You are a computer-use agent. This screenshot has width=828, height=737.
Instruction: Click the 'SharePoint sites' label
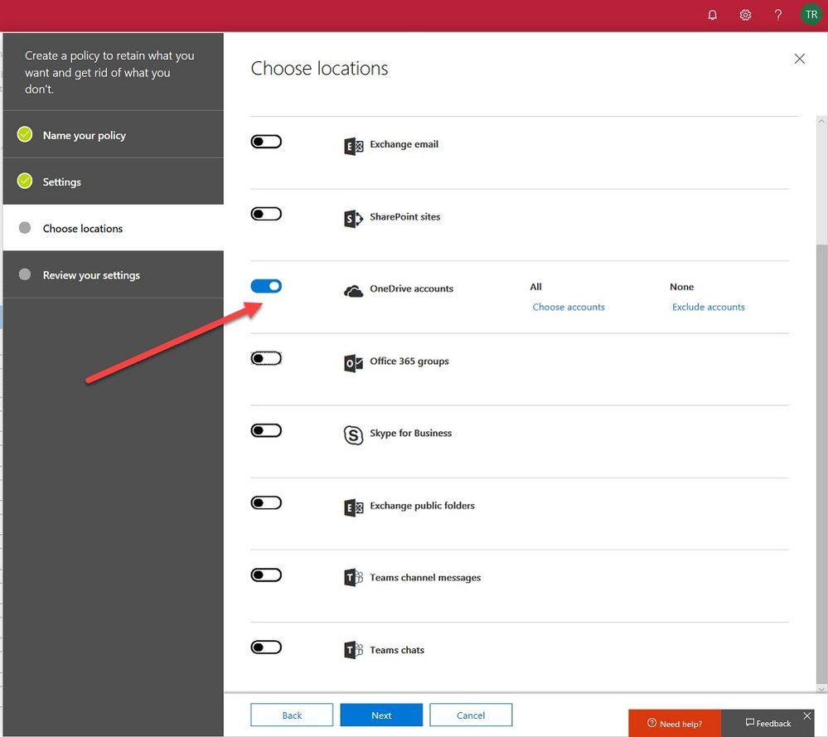(405, 216)
